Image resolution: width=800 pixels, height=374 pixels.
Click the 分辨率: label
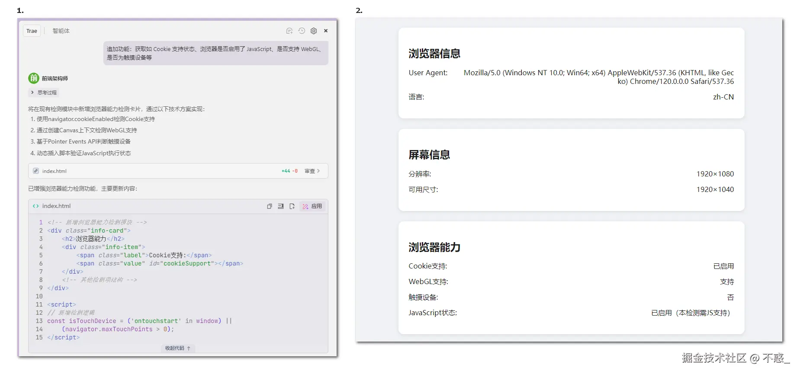pyautogui.click(x=420, y=174)
